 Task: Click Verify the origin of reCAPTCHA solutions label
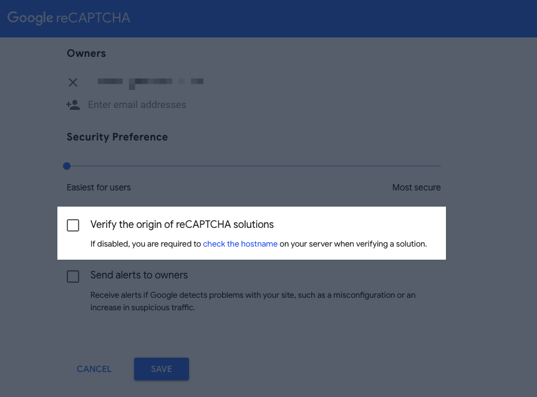(182, 225)
